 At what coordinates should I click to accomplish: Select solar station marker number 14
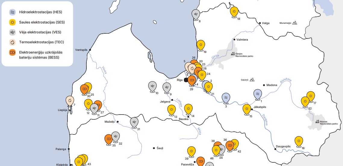click(188, 109)
